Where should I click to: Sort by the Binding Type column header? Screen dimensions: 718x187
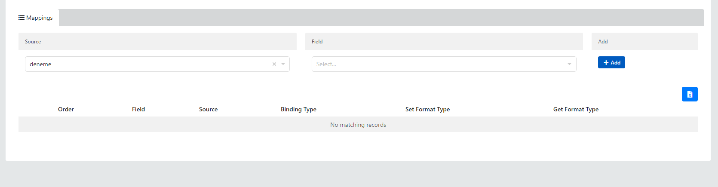[298, 109]
